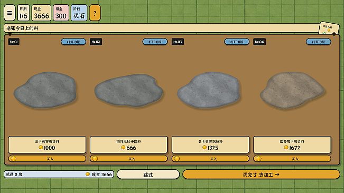
Task: Click the 已选 0 块 selection status bar
Action: click(x=59, y=175)
